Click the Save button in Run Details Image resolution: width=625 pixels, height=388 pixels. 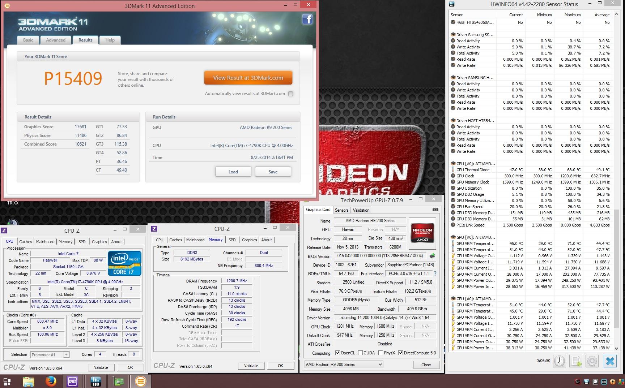273,172
